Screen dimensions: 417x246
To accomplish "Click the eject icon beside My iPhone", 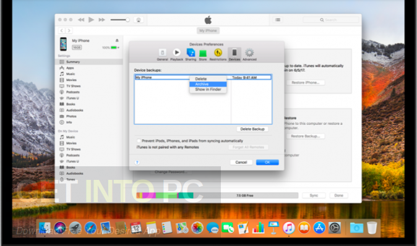I will click(x=117, y=40).
